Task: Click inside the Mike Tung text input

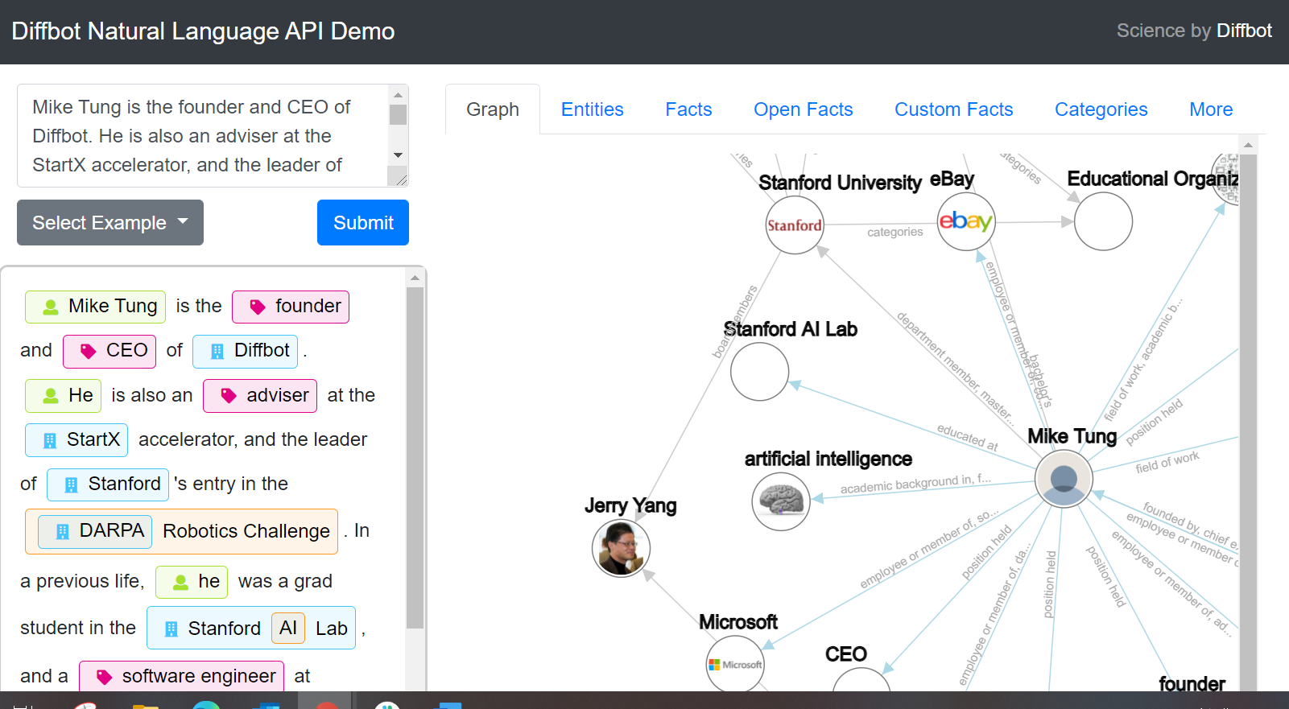Action: tap(202, 135)
